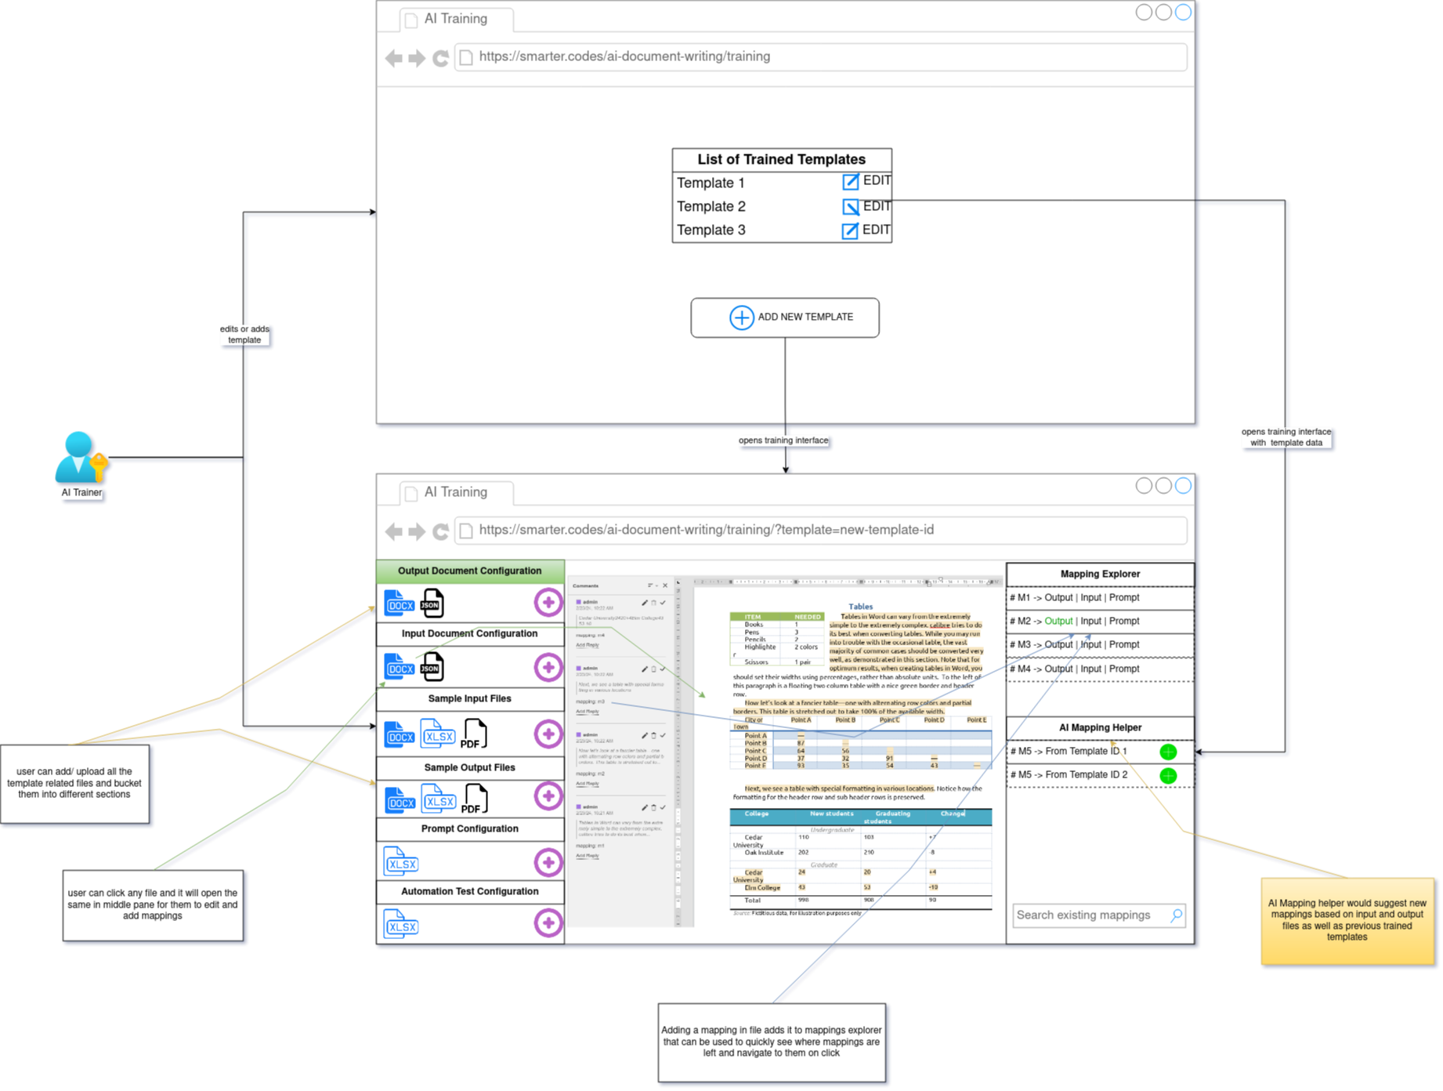
Task: Open JSON file under Output Document Configuration
Action: pyautogui.click(x=432, y=603)
